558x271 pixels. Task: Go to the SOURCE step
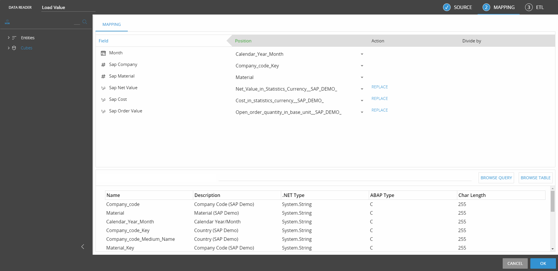[x=458, y=7]
